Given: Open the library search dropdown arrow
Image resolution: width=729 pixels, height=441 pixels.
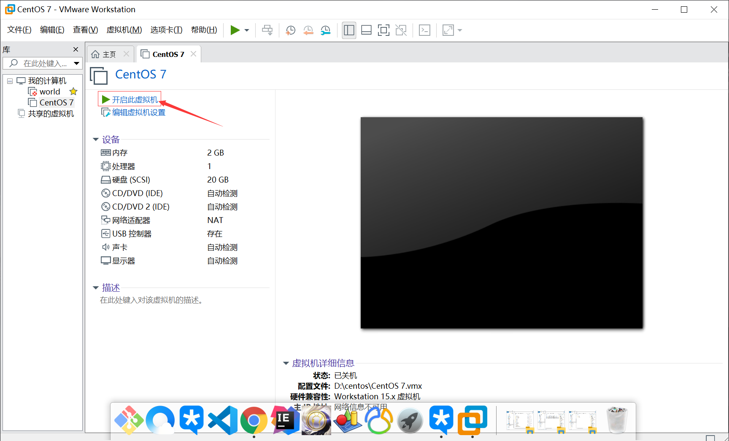Looking at the screenshot, I should point(77,63).
